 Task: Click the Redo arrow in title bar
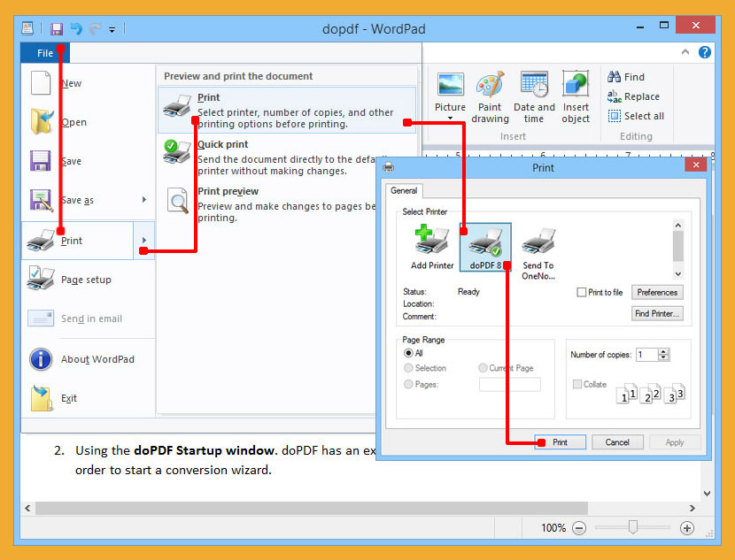tap(95, 29)
